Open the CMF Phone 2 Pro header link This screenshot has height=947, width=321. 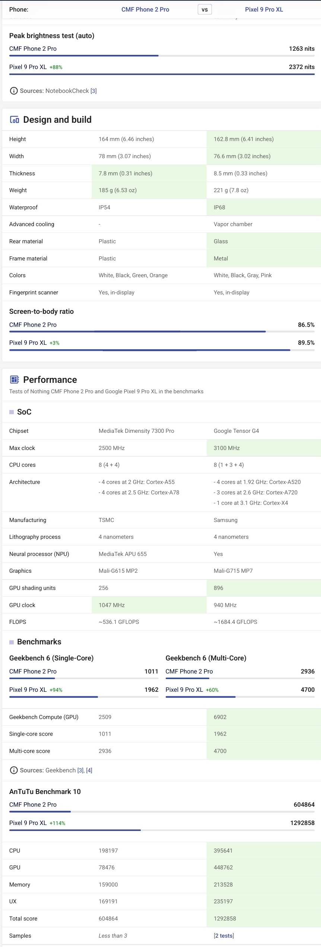point(145,9)
